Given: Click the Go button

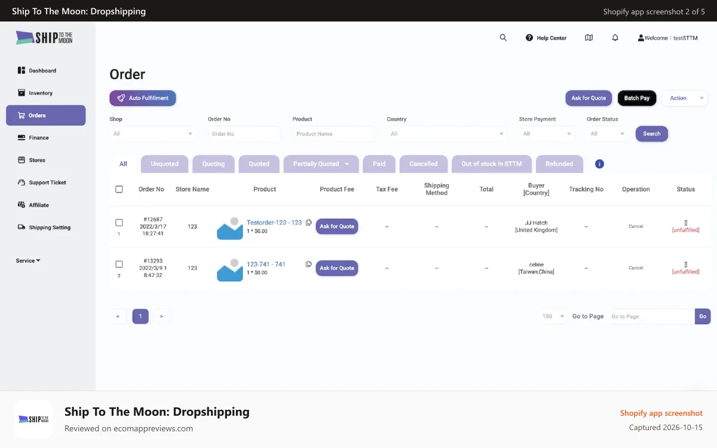Looking at the screenshot, I should click(703, 317).
